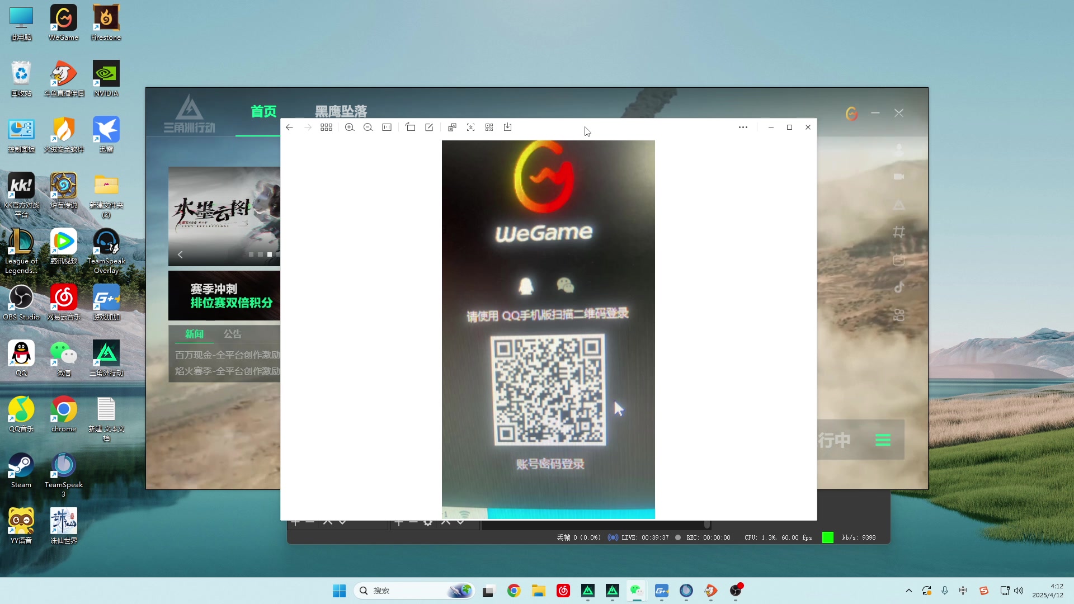Open QQ音乐 desktop shortcut

[21, 414]
